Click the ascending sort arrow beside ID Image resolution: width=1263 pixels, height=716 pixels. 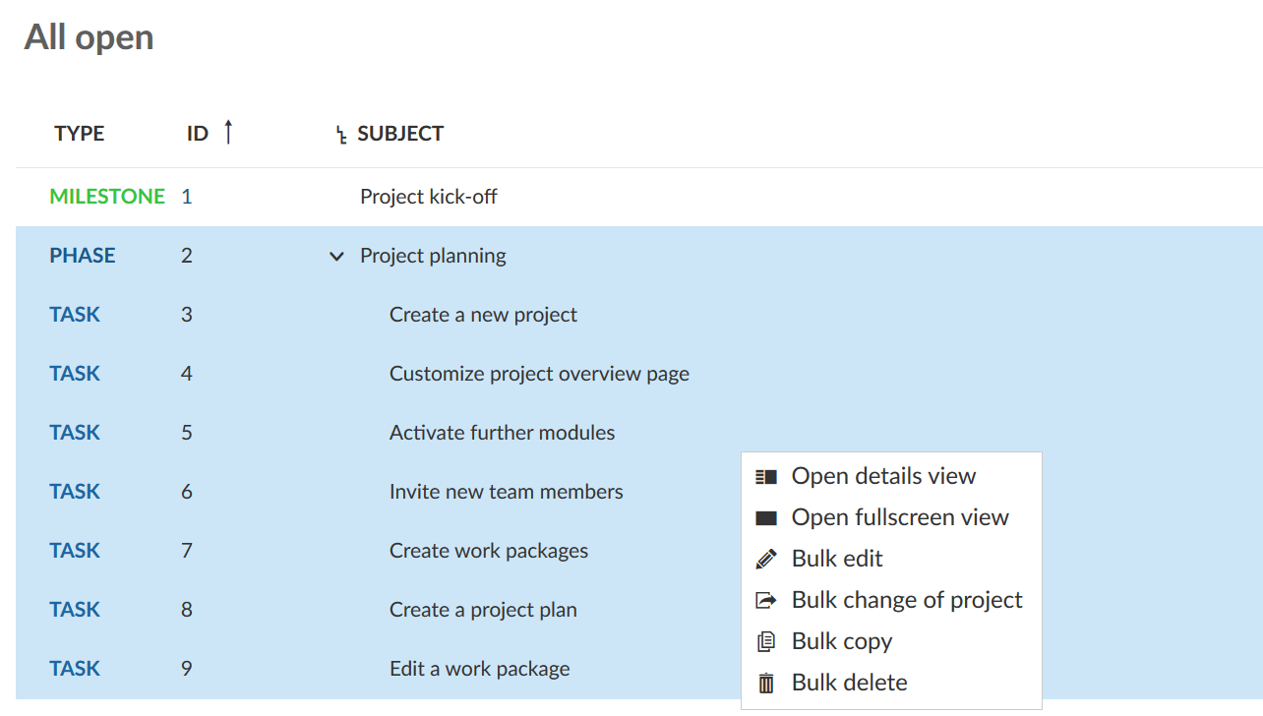coord(228,132)
